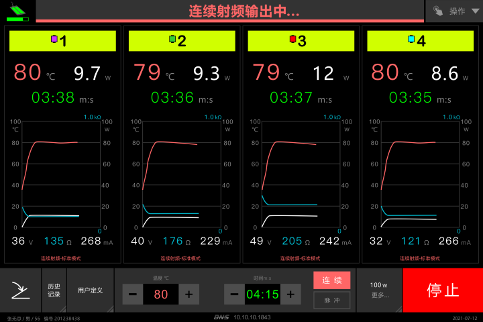
Task: Click the purple electrode icon on channel 1
Action: (54, 39)
